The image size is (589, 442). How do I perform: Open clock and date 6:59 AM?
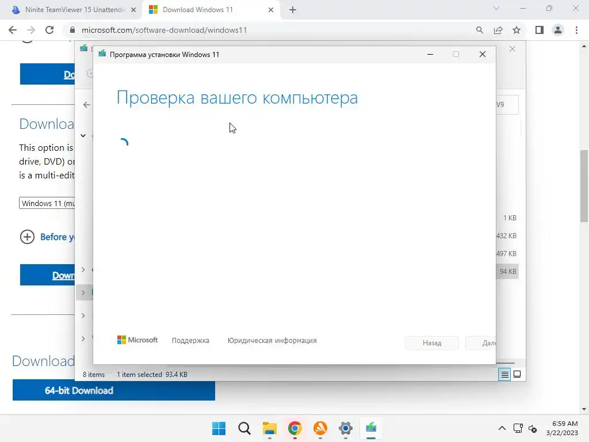[x=562, y=428]
